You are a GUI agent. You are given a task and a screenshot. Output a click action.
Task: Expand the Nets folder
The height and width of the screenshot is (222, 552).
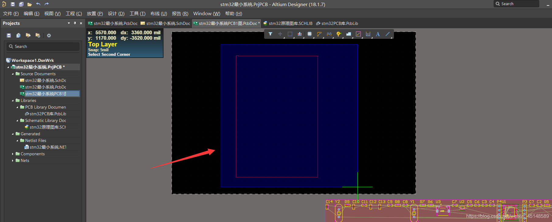[12, 161]
